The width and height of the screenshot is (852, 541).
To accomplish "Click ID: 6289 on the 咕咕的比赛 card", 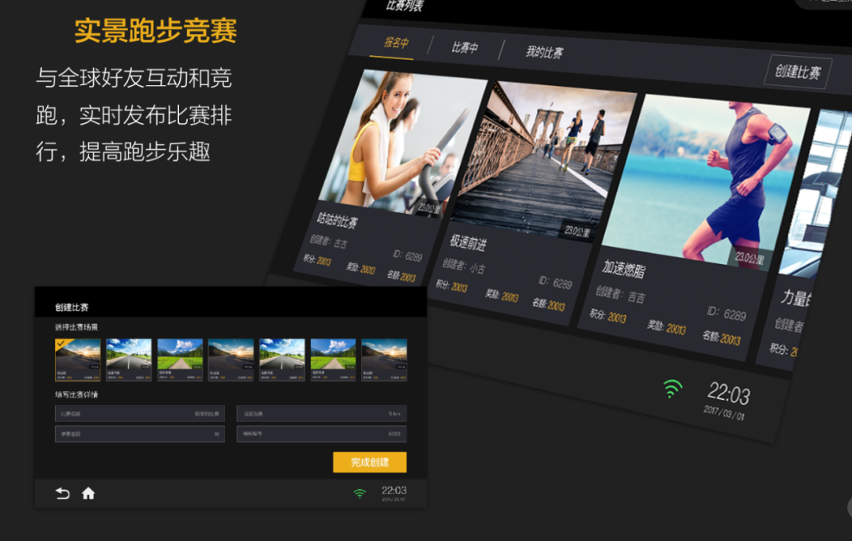I will (407, 256).
